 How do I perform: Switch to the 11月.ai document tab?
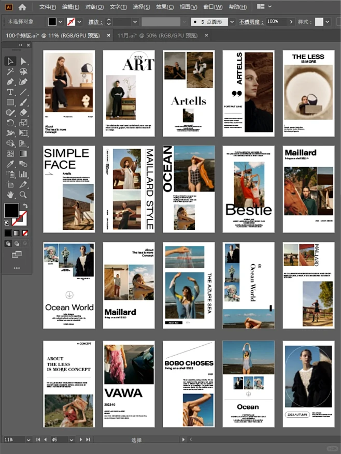click(158, 36)
